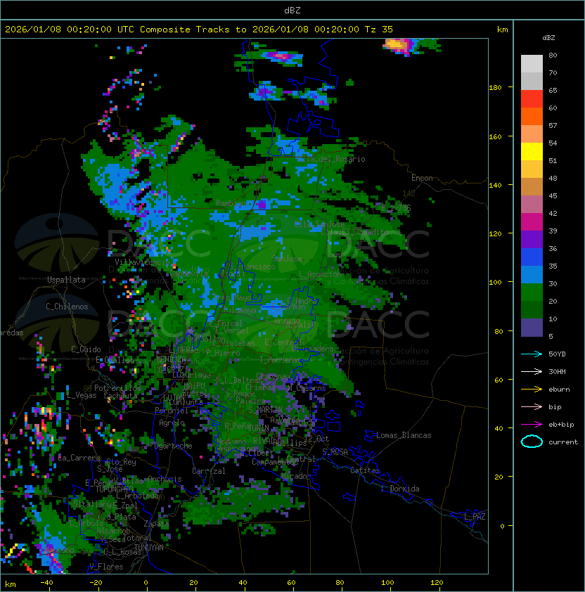
Task: Click the 'Encon' map label
Action: 422,178
